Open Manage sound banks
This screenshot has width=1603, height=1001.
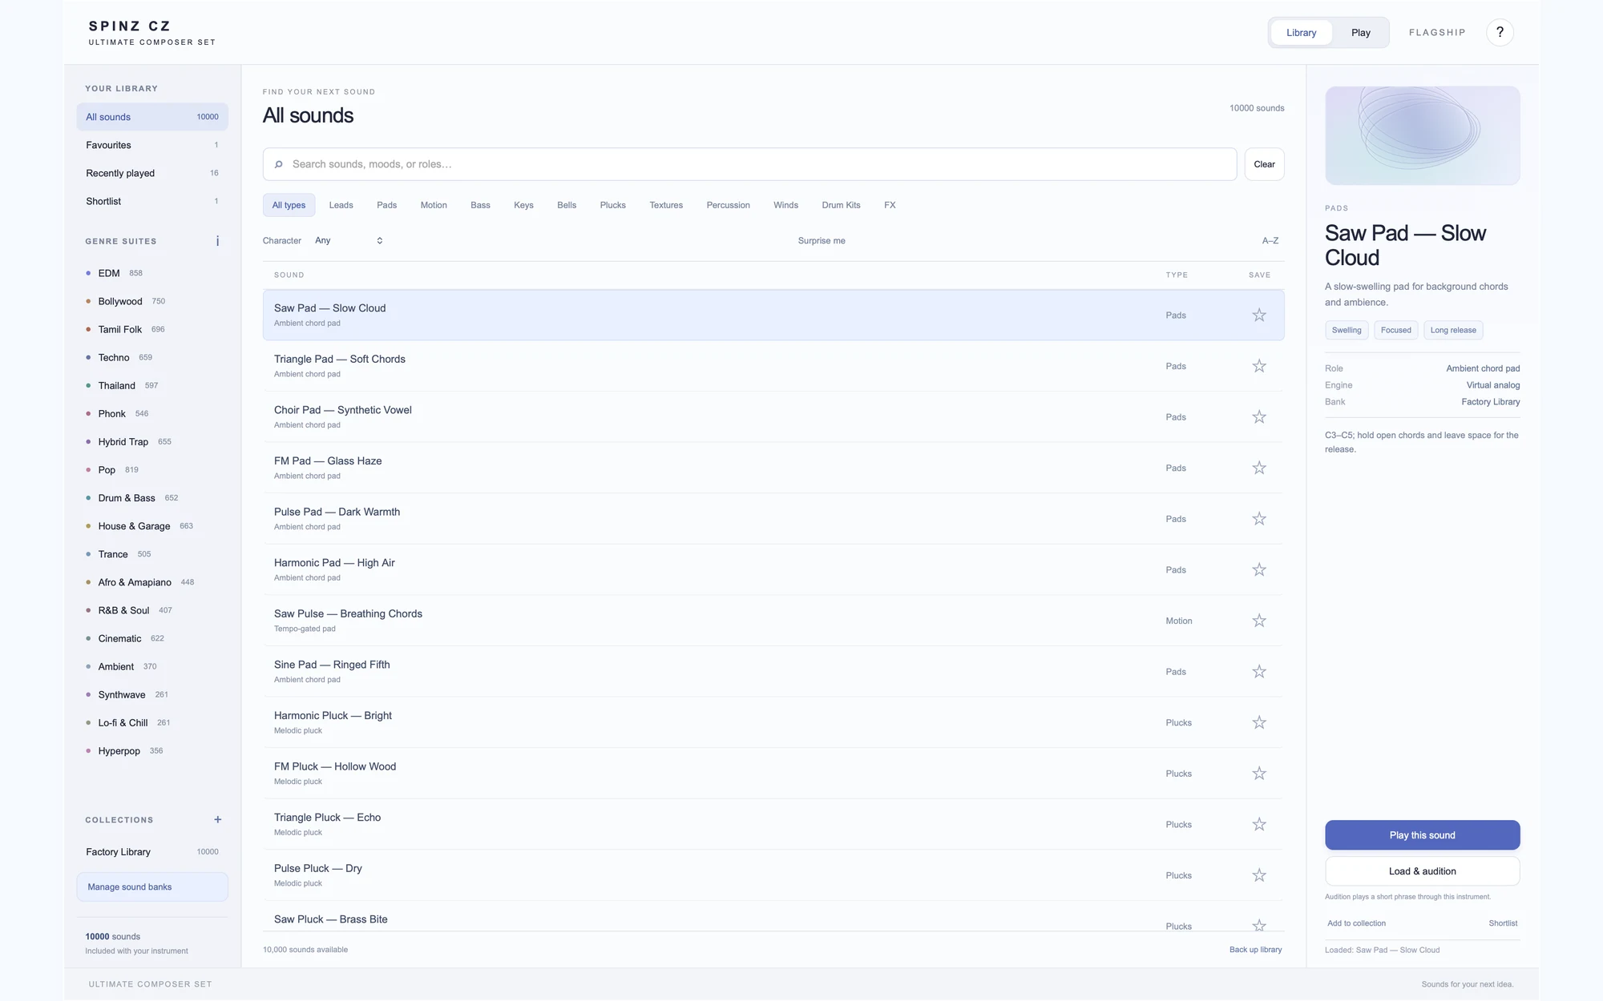coord(152,886)
